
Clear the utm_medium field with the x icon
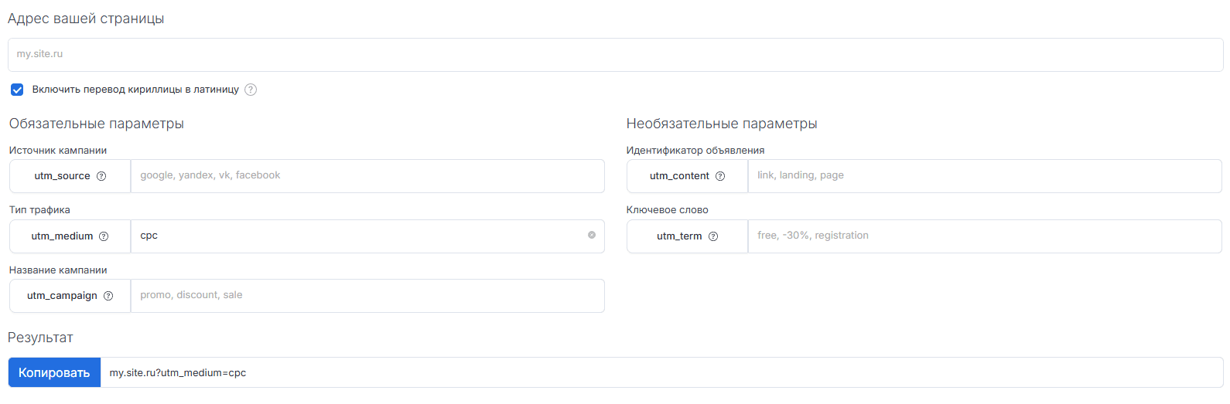tap(592, 235)
